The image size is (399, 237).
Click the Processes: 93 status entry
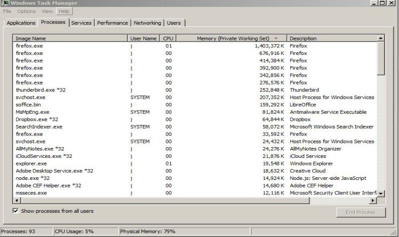26,232
